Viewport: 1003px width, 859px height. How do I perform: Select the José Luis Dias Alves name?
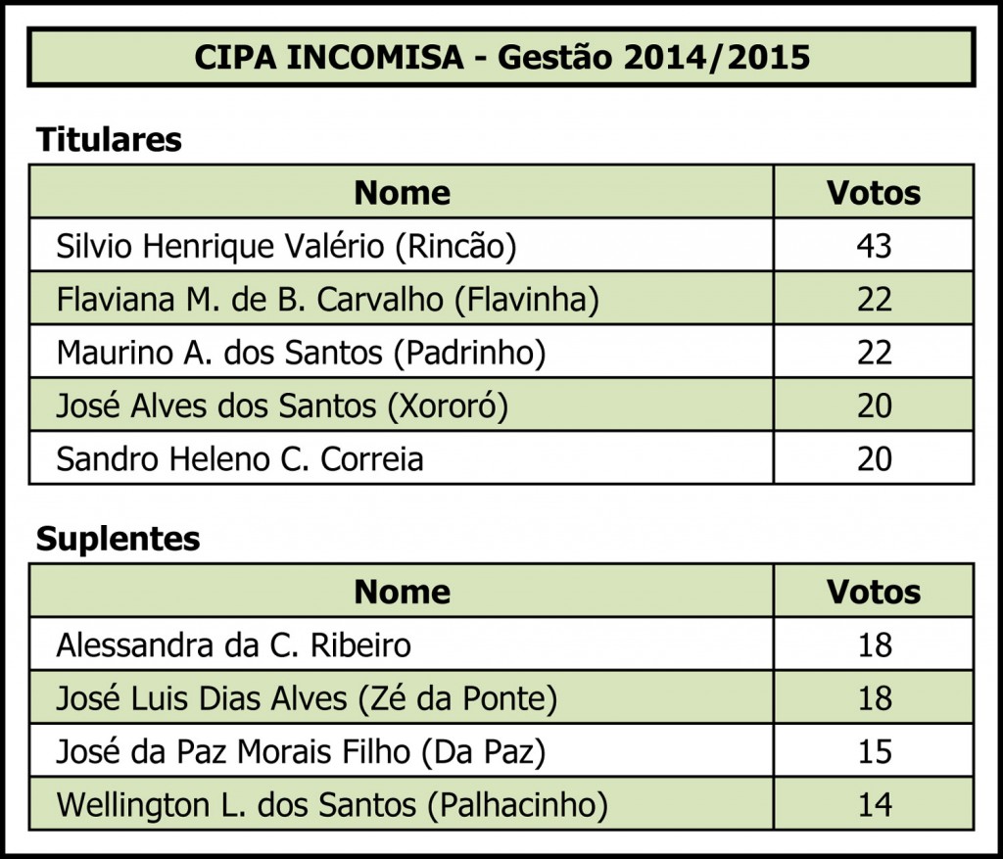point(307,698)
